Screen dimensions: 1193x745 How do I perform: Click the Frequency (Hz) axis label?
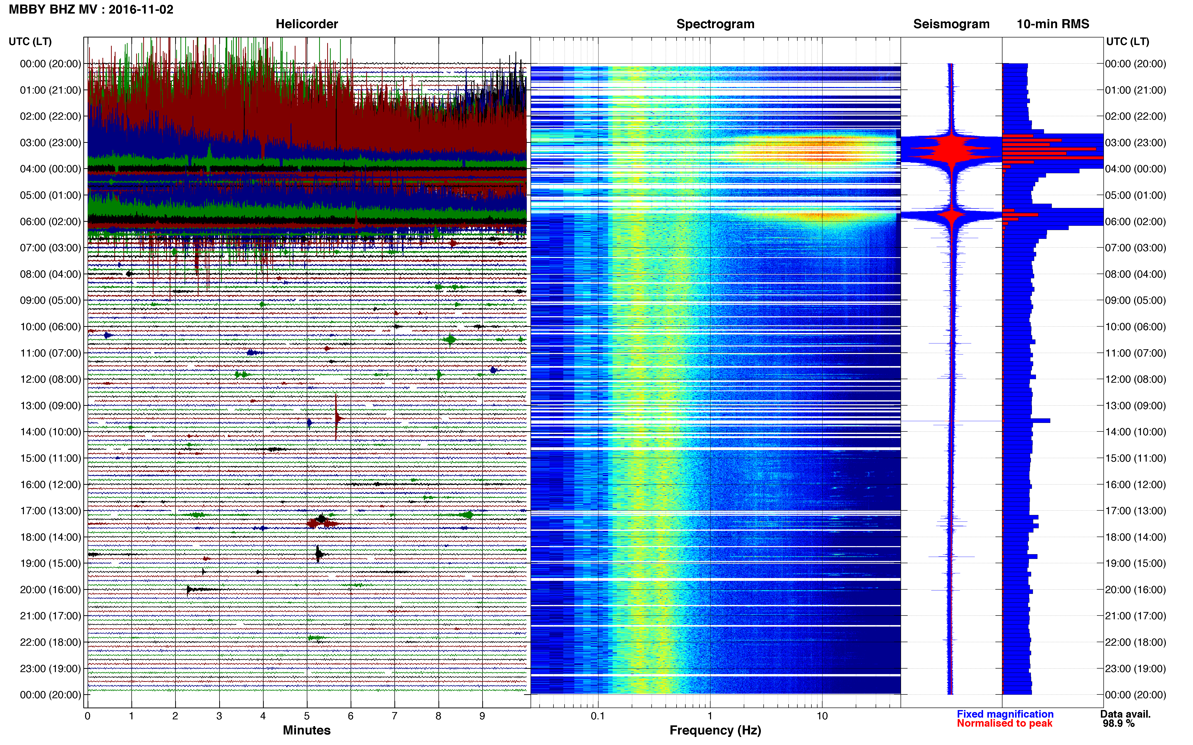(x=715, y=730)
